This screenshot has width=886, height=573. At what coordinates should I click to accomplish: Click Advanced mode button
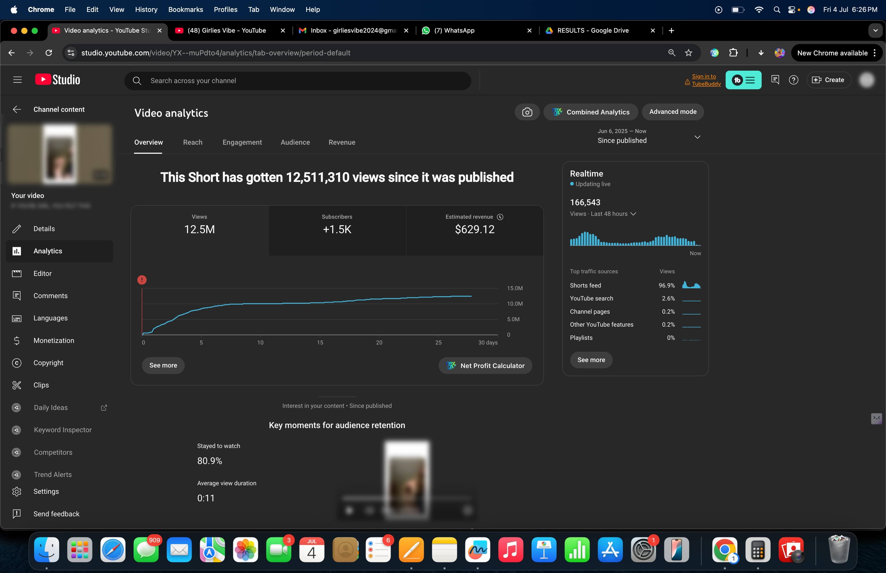pos(673,112)
